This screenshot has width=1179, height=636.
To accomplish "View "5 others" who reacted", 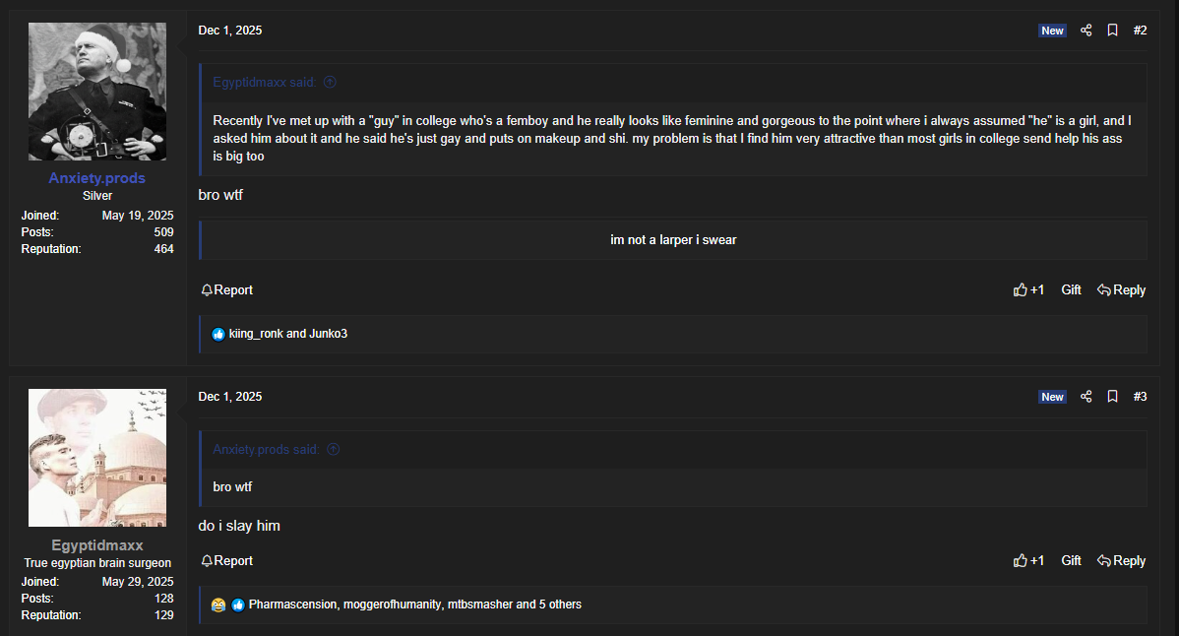I will pos(560,604).
